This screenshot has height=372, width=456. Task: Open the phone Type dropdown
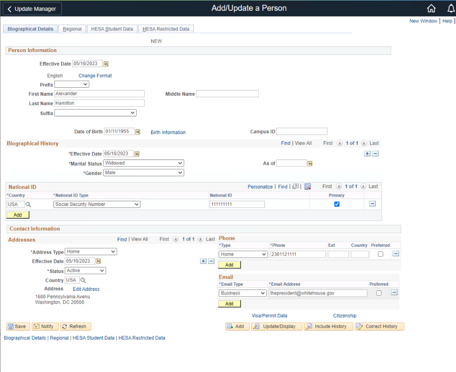(x=243, y=254)
